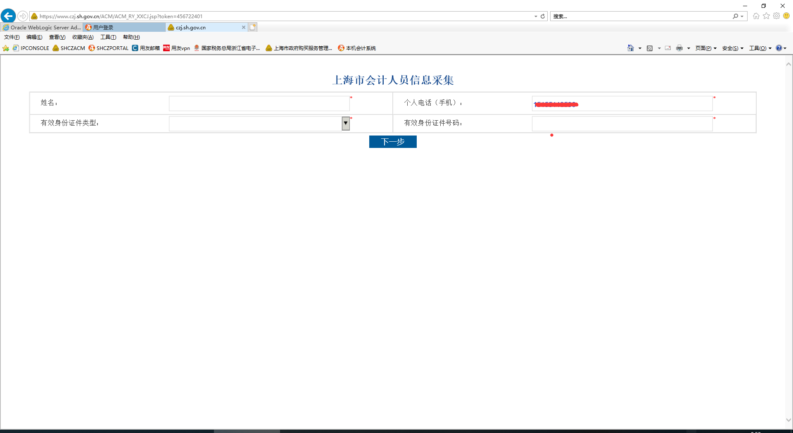Open settings via the gear icon
Screen dimensions: 793x433
pos(776,16)
